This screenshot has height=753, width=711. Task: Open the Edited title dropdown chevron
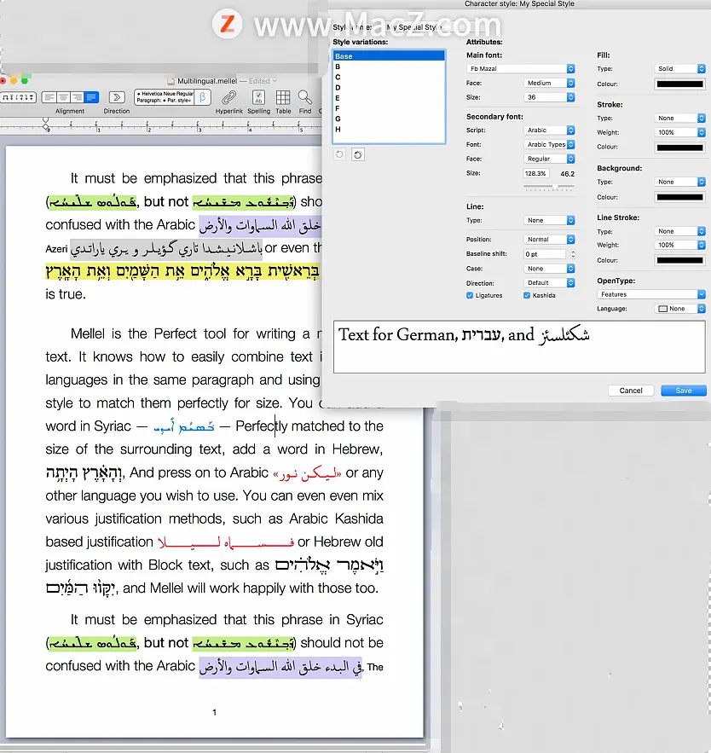click(x=275, y=81)
